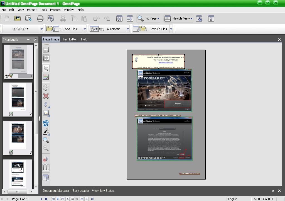Click the Save floppy disk icon
The width and height of the screenshot is (285, 201).
[28, 18]
